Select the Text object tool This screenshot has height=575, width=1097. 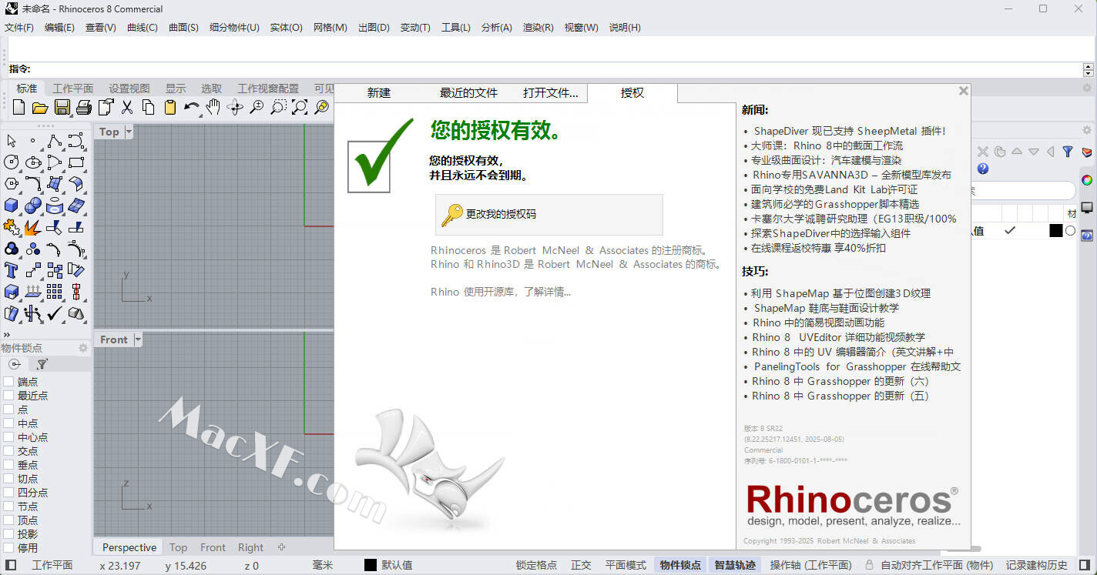point(12,270)
